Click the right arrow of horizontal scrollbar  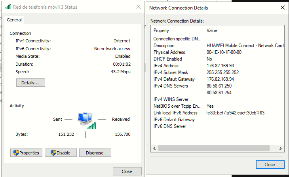point(281,148)
